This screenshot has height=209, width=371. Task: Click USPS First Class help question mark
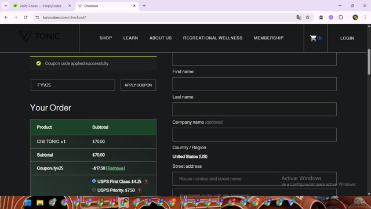(146, 182)
